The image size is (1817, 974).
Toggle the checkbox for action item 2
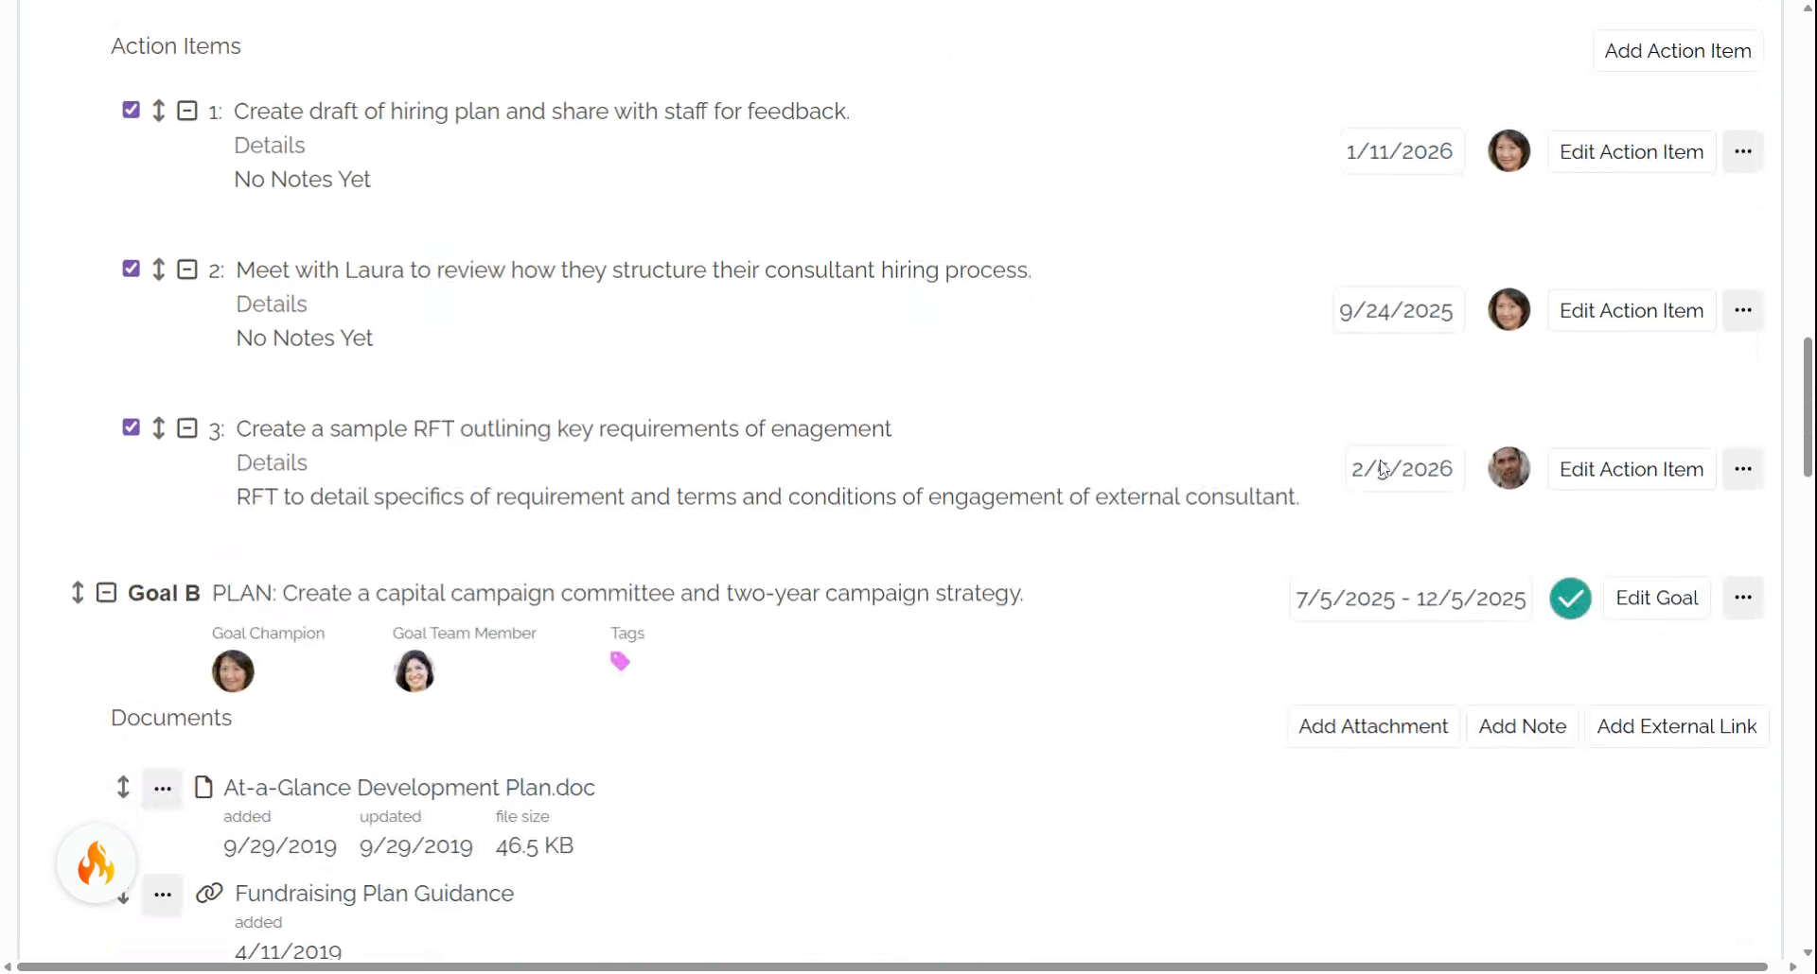[132, 269]
